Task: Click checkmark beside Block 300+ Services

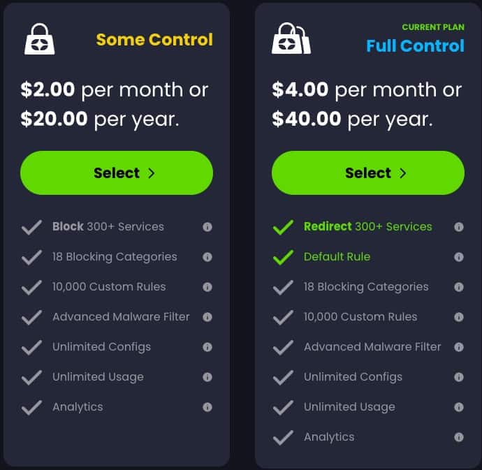Action: pyautogui.click(x=31, y=227)
